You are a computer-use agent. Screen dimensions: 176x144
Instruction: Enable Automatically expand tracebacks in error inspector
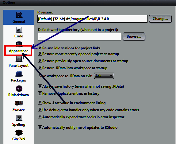pyautogui.click(x=40, y=117)
